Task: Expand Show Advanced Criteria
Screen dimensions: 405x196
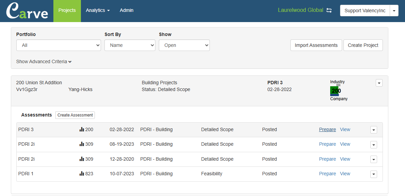Action: [44, 61]
